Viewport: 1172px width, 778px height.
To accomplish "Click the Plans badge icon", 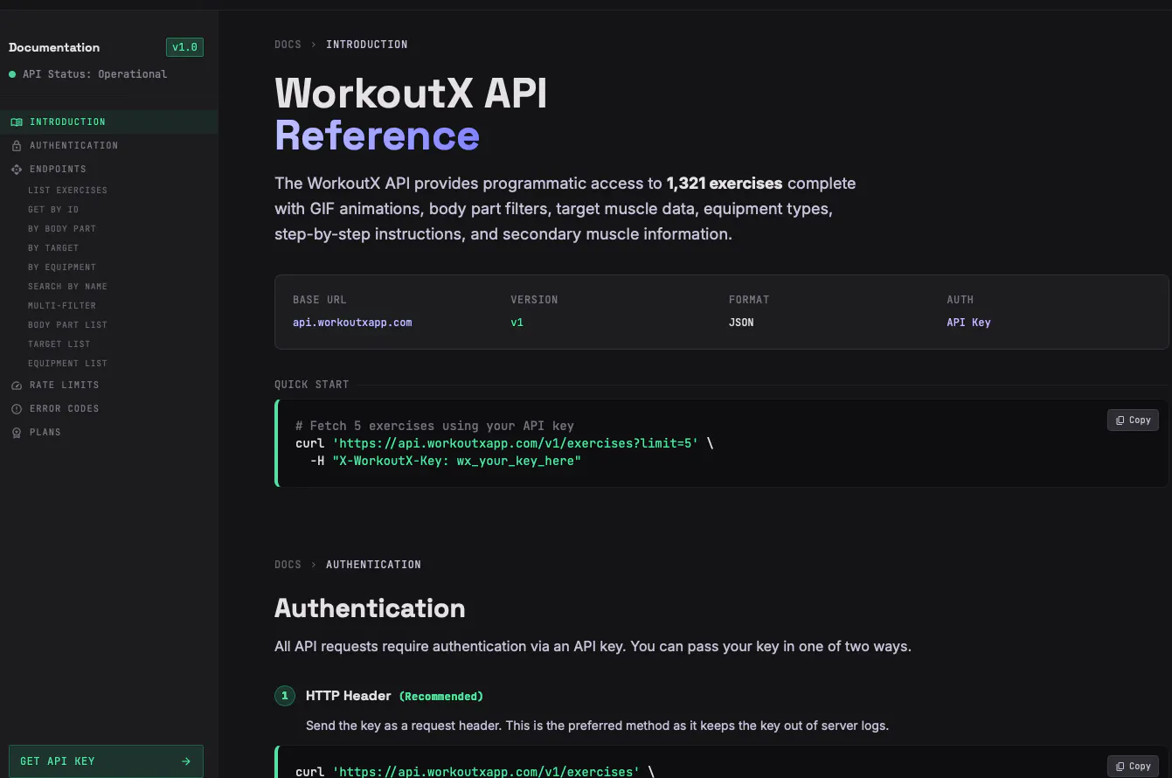I will pyautogui.click(x=17, y=433).
